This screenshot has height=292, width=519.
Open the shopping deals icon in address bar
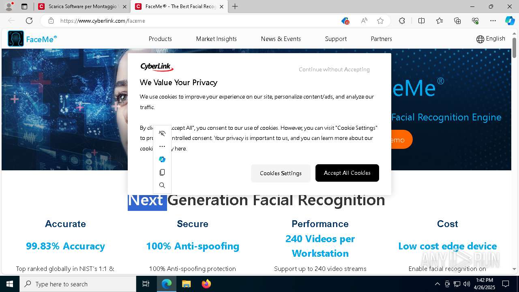point(345,21)
